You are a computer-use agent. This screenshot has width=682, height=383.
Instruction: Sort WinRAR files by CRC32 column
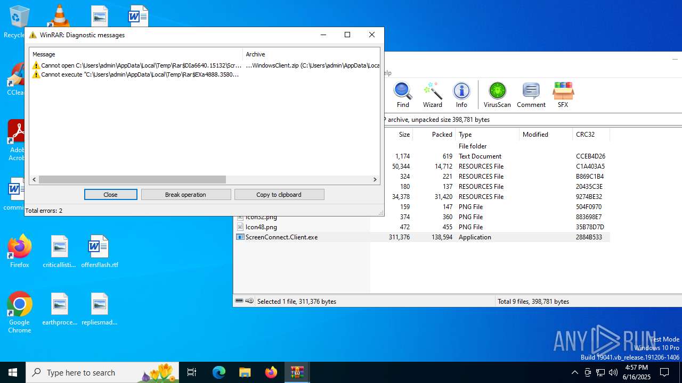point(591,135)
